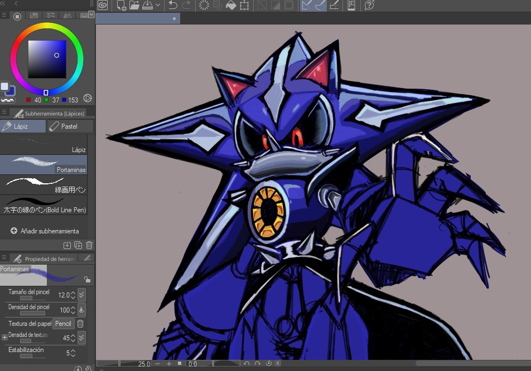This screenshot has width=531, height=371.
Task: Create a new canvas with the New icon
Action: 121,5
